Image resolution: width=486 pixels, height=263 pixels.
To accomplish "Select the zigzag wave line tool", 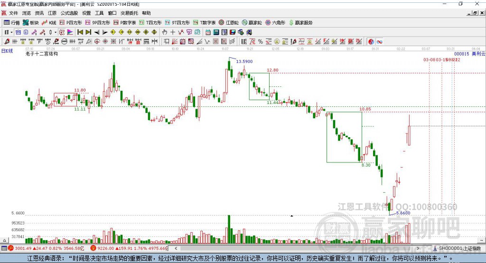I will click(x=207, y=42).
